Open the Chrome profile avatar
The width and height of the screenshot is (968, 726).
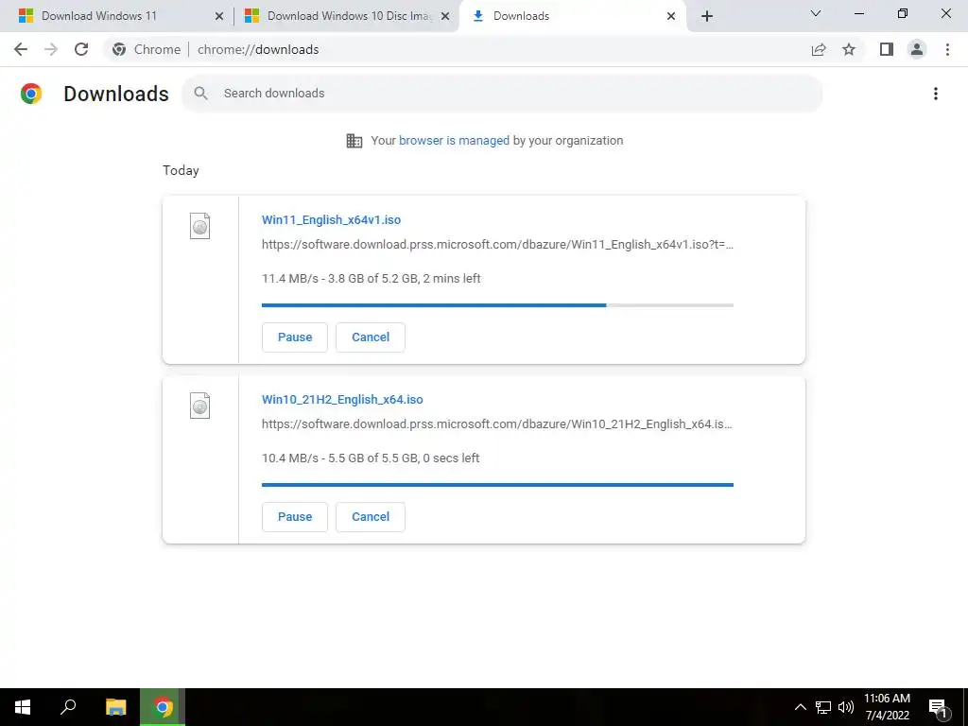(x=917, y=49)
